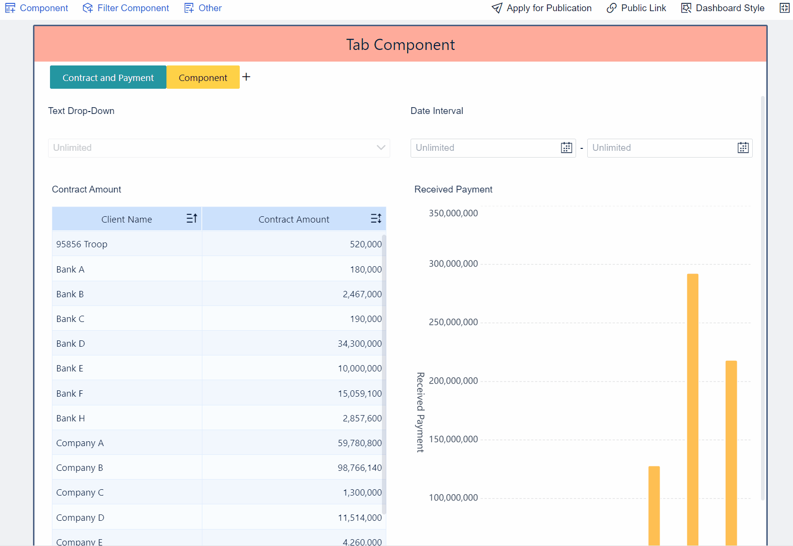Open the calendar for the first date field

[x=566, y=147]
